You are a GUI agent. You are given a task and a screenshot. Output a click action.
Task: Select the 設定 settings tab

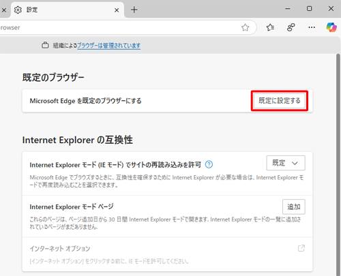68,10
